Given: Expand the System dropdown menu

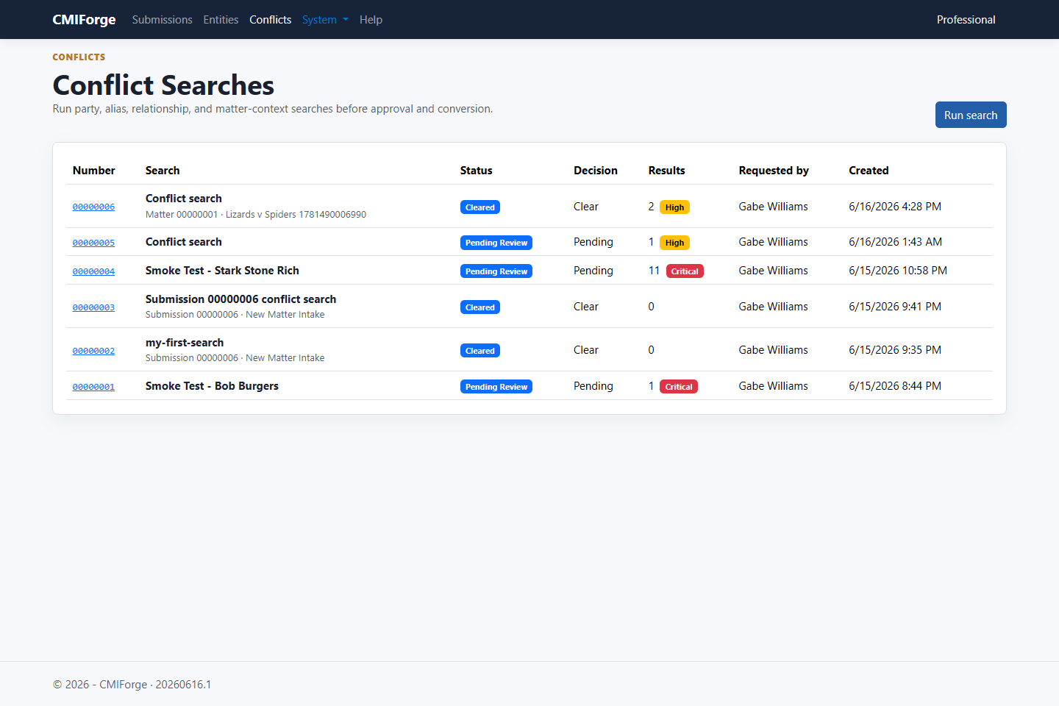Looking at the screenshot, I should (325, 20).
